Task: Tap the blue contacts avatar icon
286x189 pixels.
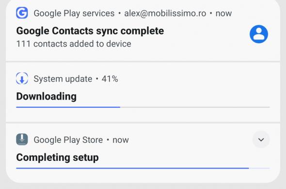Action: click(x=259, y=34)
